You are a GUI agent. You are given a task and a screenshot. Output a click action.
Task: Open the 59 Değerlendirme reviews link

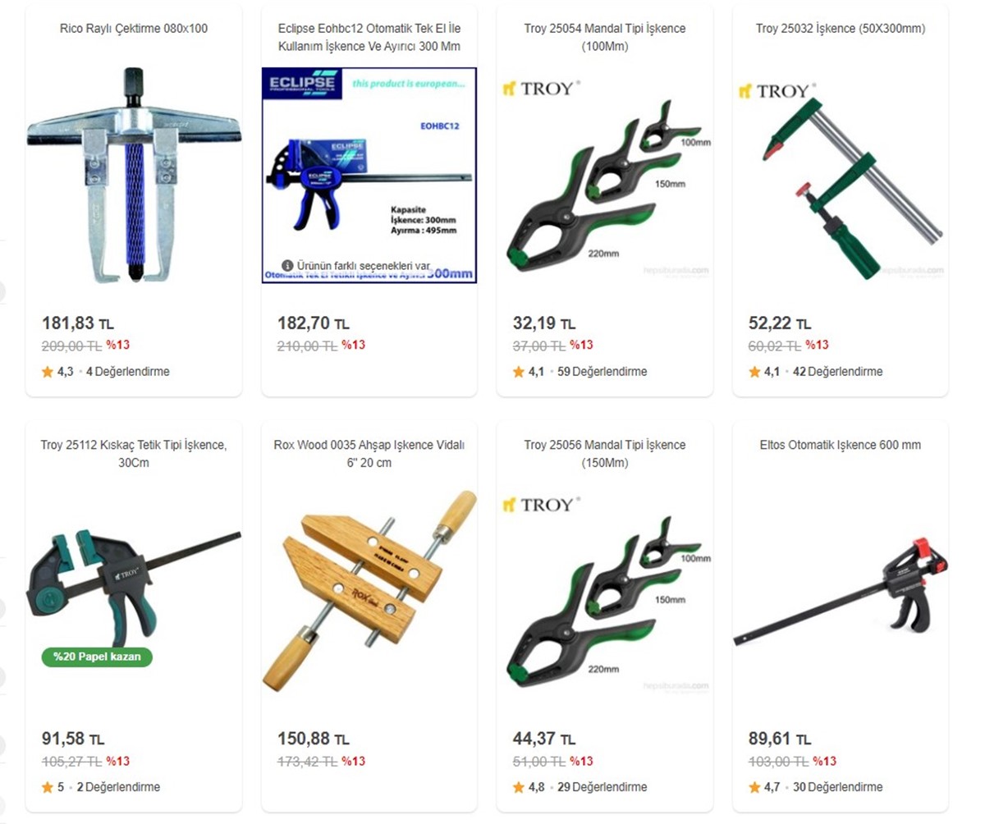point(602,372)
